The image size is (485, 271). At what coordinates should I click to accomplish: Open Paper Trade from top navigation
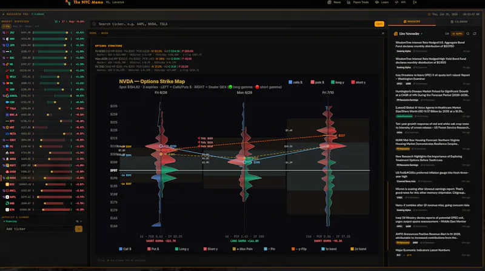tap(358, 2)
